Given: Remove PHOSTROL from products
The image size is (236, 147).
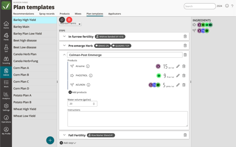Looking at the screenshot, I should click(184, 75).
